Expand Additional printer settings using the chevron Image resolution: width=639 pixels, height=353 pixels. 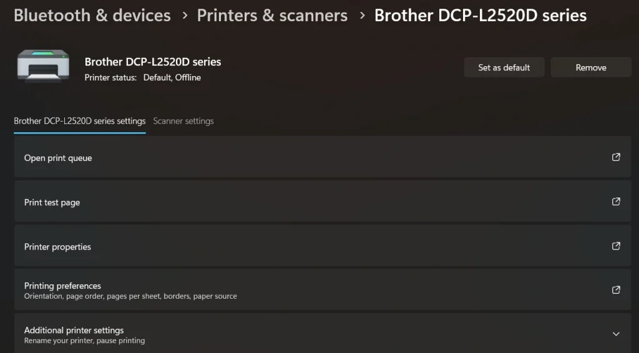coord(616,334)
